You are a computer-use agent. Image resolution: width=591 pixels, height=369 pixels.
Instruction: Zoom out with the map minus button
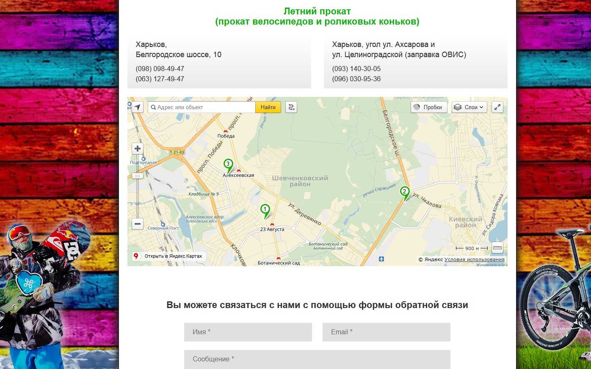(138, 224)
